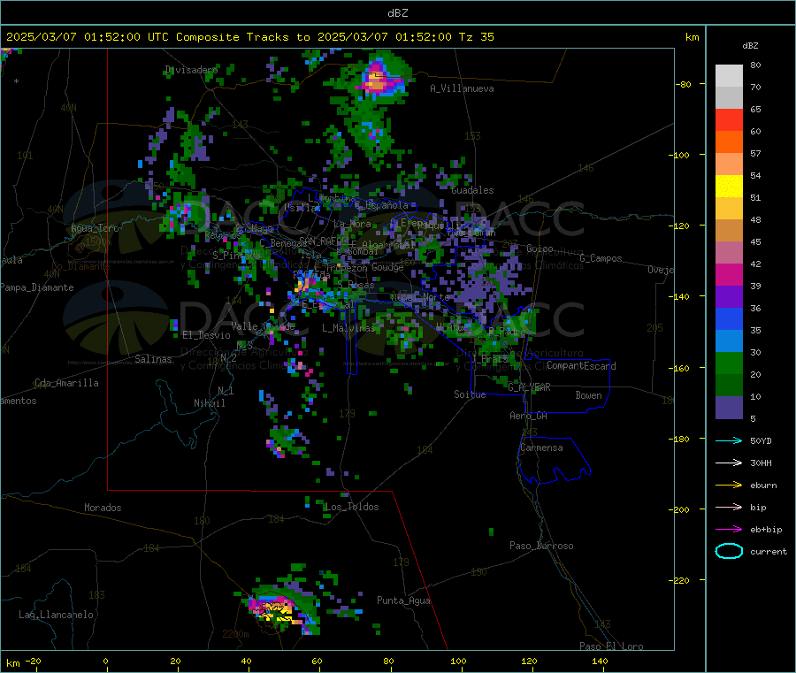The height and width of the screenshot is (673, 796).
Task: Click the purple 5 dBZ legend swatch
Action: tap(729, 408)
